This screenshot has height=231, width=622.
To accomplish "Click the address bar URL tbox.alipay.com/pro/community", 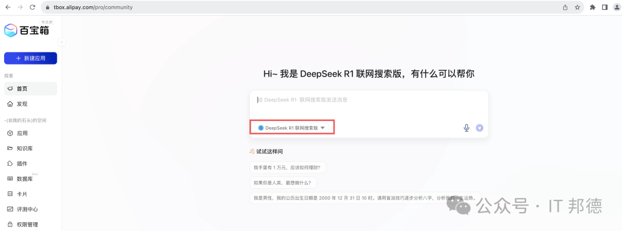I will tap(93, 7).
